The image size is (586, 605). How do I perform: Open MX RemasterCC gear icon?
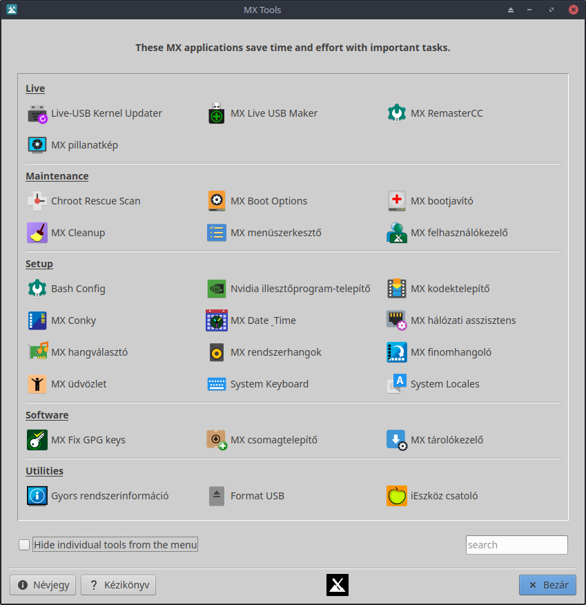click(x=397, y=113)
